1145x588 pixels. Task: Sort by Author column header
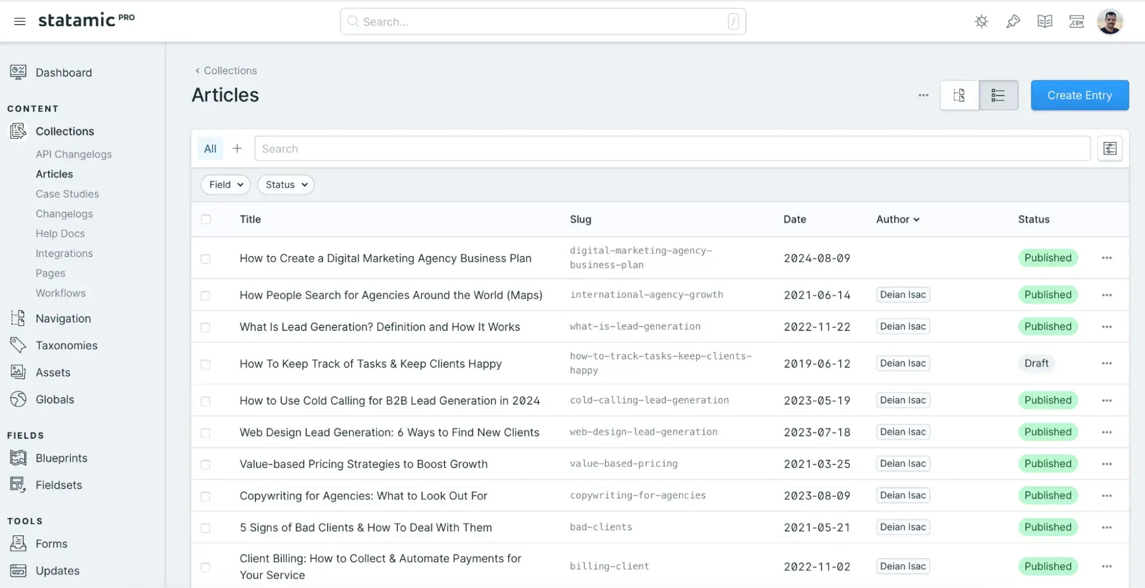[898, 219]
